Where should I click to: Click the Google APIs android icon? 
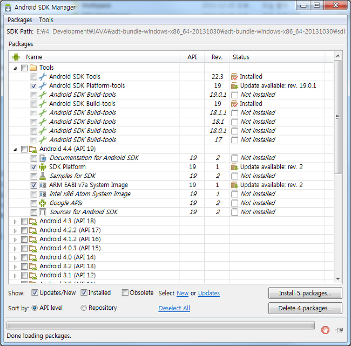click(x=43, y=203)
